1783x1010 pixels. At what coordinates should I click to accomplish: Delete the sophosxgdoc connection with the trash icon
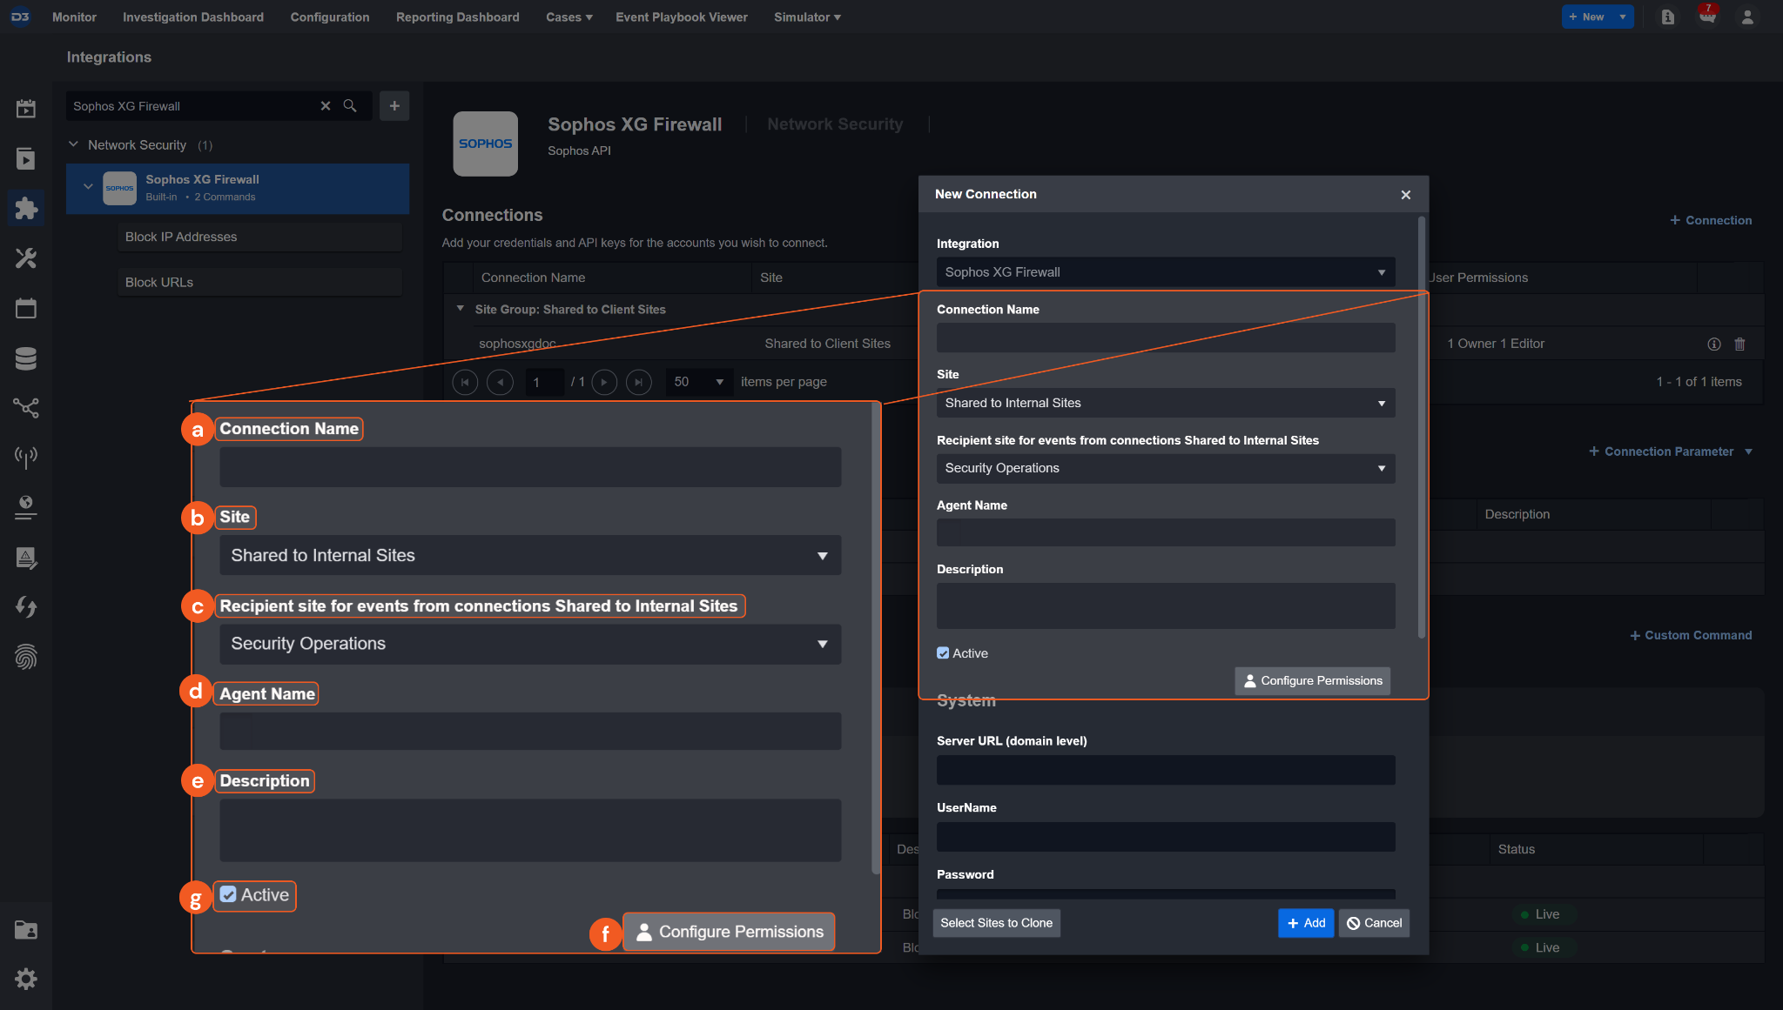(x=1739, y=344)
